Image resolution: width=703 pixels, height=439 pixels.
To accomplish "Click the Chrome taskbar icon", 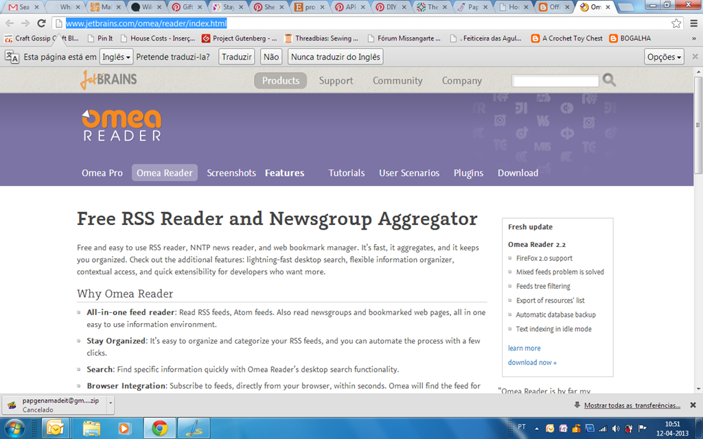I will pos(159,428).
